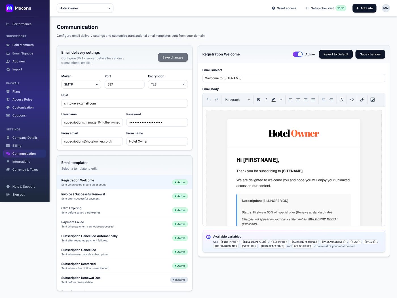The width and height of the screenshot is (397, 298).
Task: Align text right
Action: coord(305,100)
